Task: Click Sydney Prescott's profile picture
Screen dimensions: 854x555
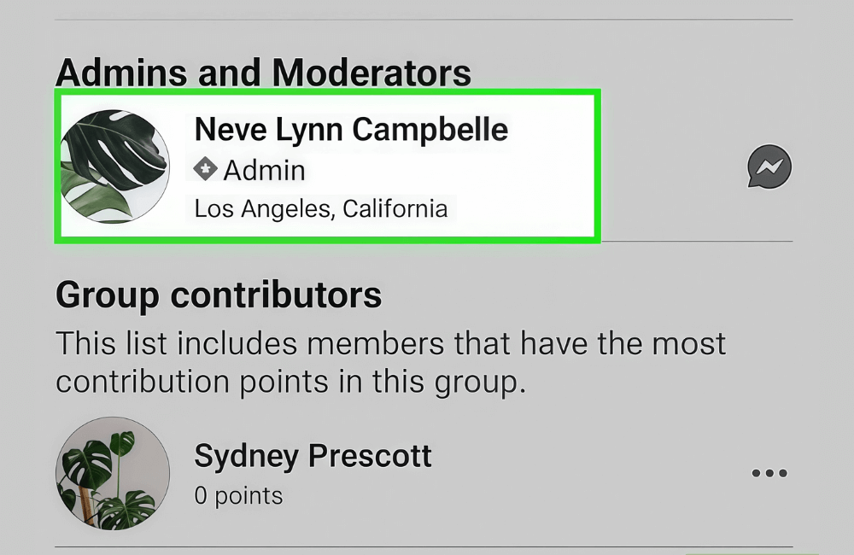Action: coord(112,474)
